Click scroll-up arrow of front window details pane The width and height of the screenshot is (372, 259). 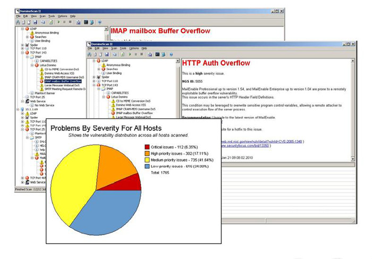click(x=352, y=61)
